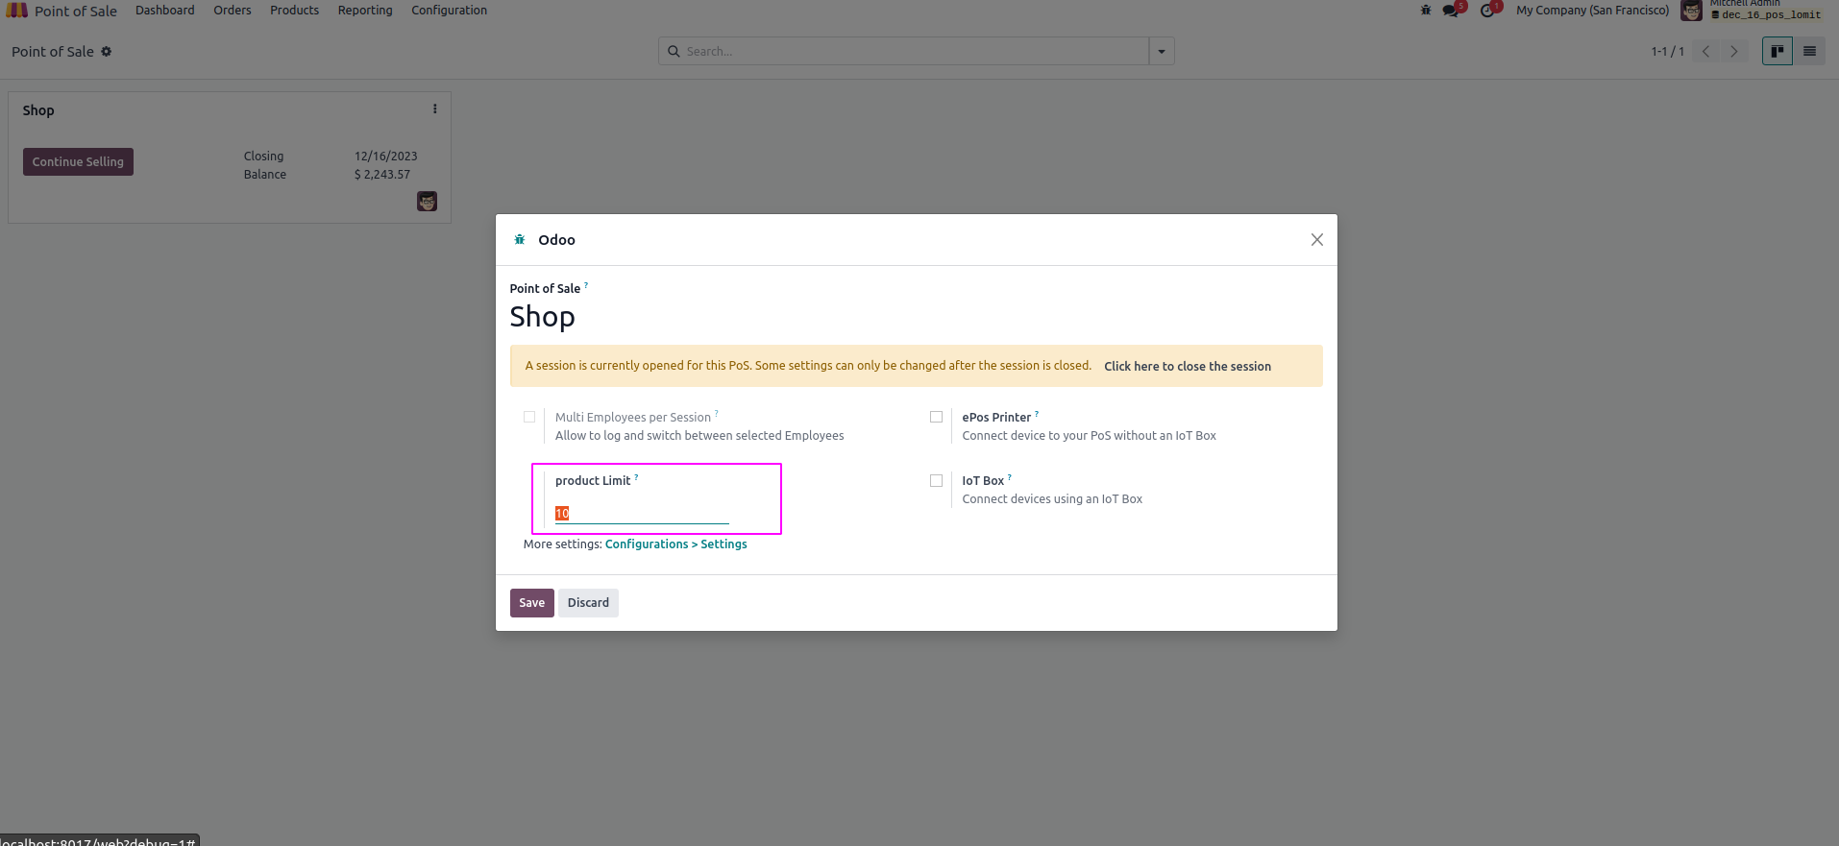The height and width of the screenshot is (846, 1839).
Task: Click here to close the session link
Action: coord(1187,367)
